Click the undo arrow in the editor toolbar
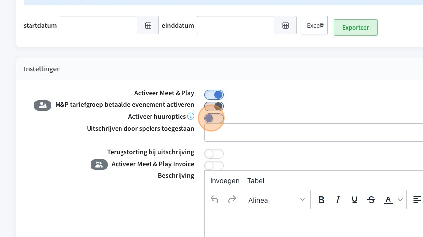This screenshot has height=237, width=423. click(x=214, y=200)
